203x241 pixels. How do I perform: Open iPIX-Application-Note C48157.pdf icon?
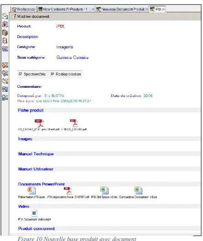click(x=68, y=191)
